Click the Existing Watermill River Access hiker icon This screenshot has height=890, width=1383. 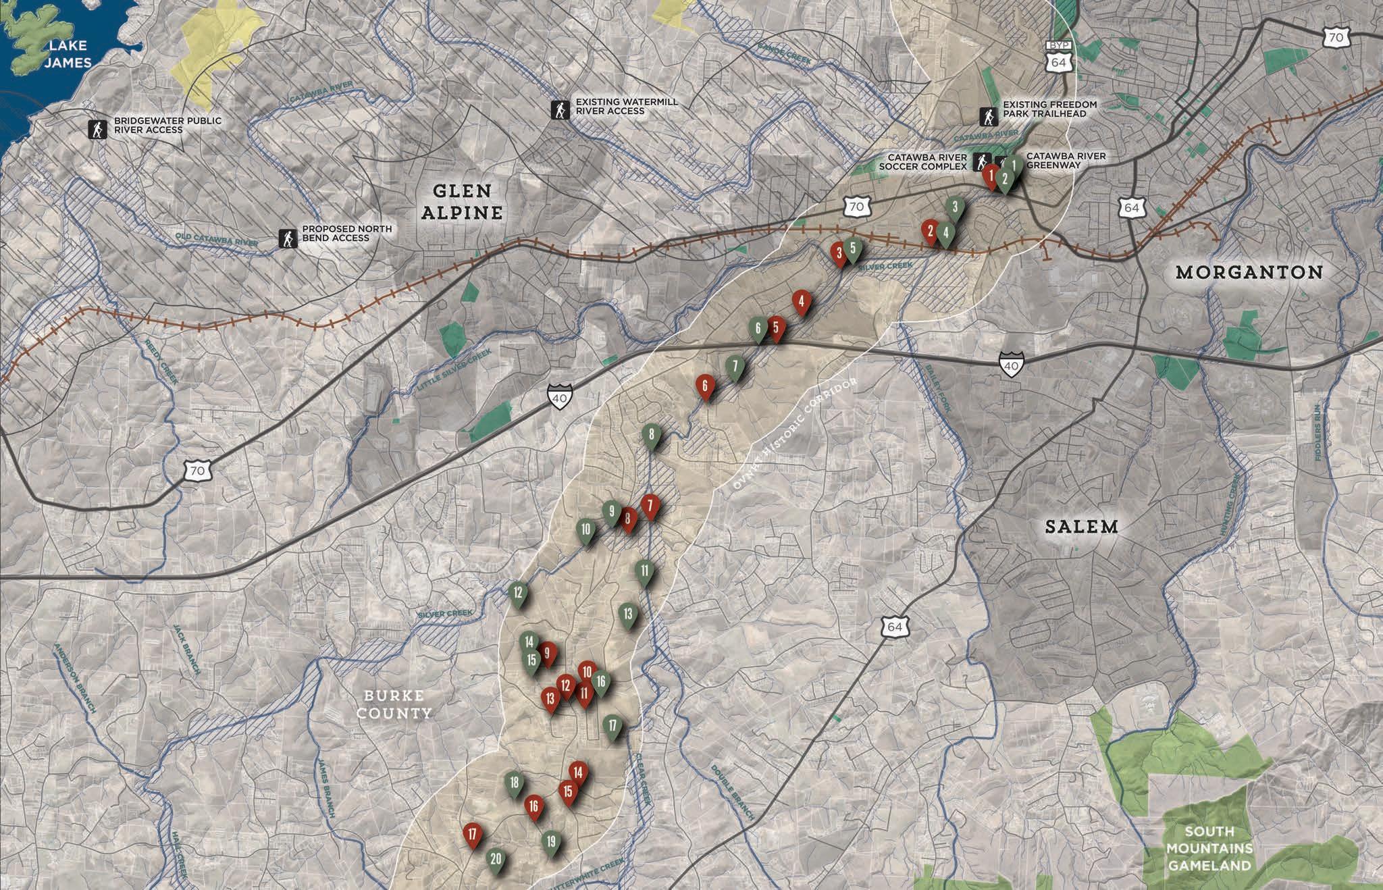pos(560,109)
